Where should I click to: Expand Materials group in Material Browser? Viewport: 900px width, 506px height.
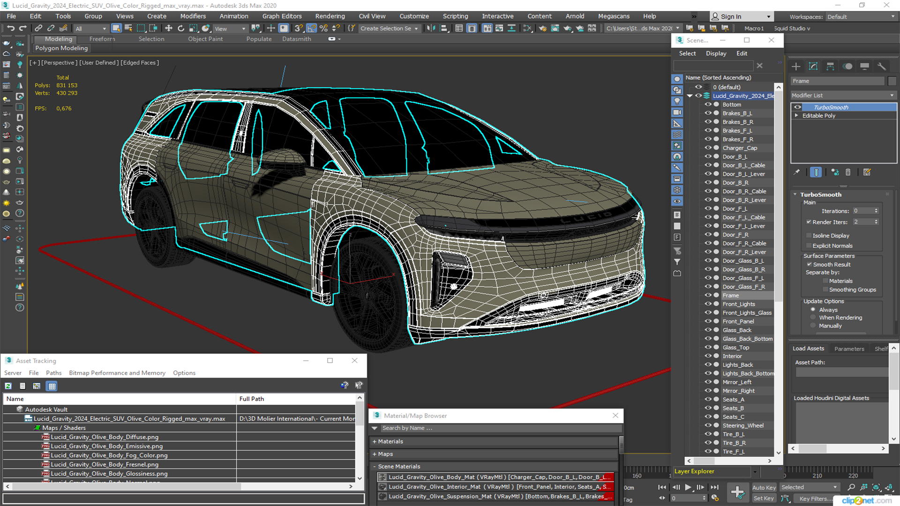(375, 441)
